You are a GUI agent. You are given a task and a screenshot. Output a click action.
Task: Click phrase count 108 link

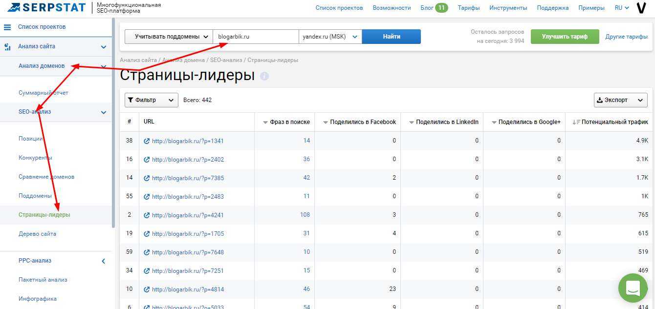[x=305, y=215]
